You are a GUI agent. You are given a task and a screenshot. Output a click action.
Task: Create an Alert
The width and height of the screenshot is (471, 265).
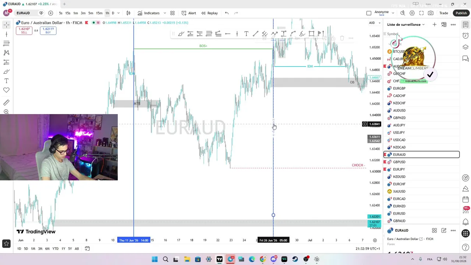[189, 13]
